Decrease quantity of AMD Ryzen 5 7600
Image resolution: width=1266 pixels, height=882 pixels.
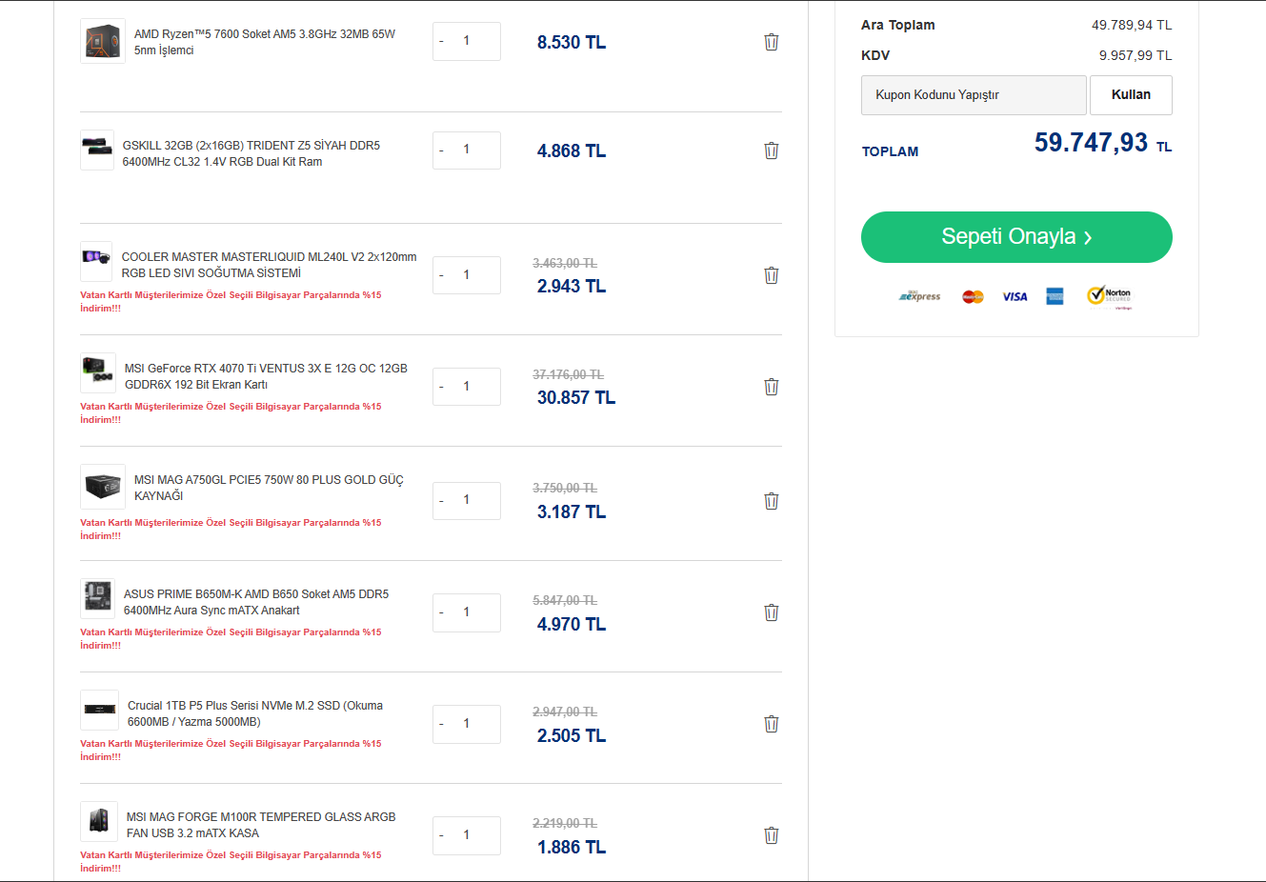[x=441, y=42]
